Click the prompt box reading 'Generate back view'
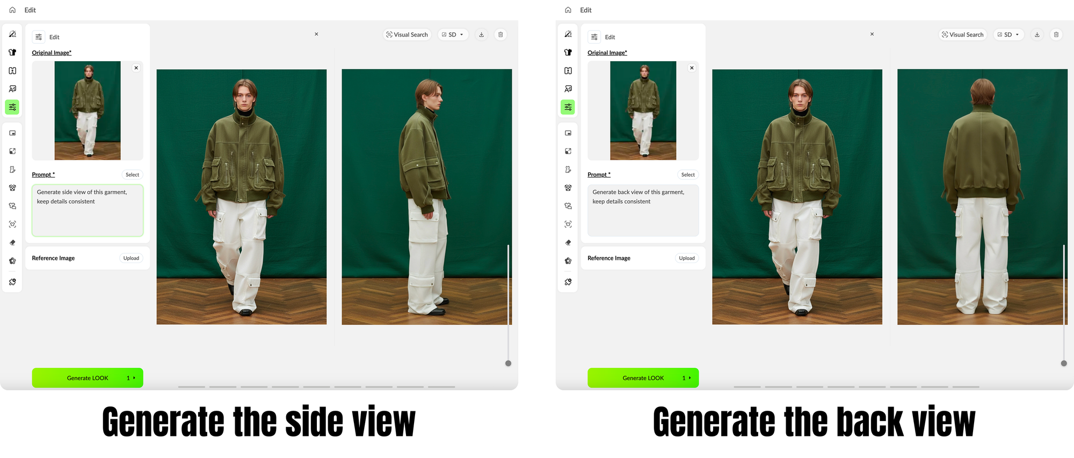The height and width of the screenshot is (458, 1074). pos(643,210)
